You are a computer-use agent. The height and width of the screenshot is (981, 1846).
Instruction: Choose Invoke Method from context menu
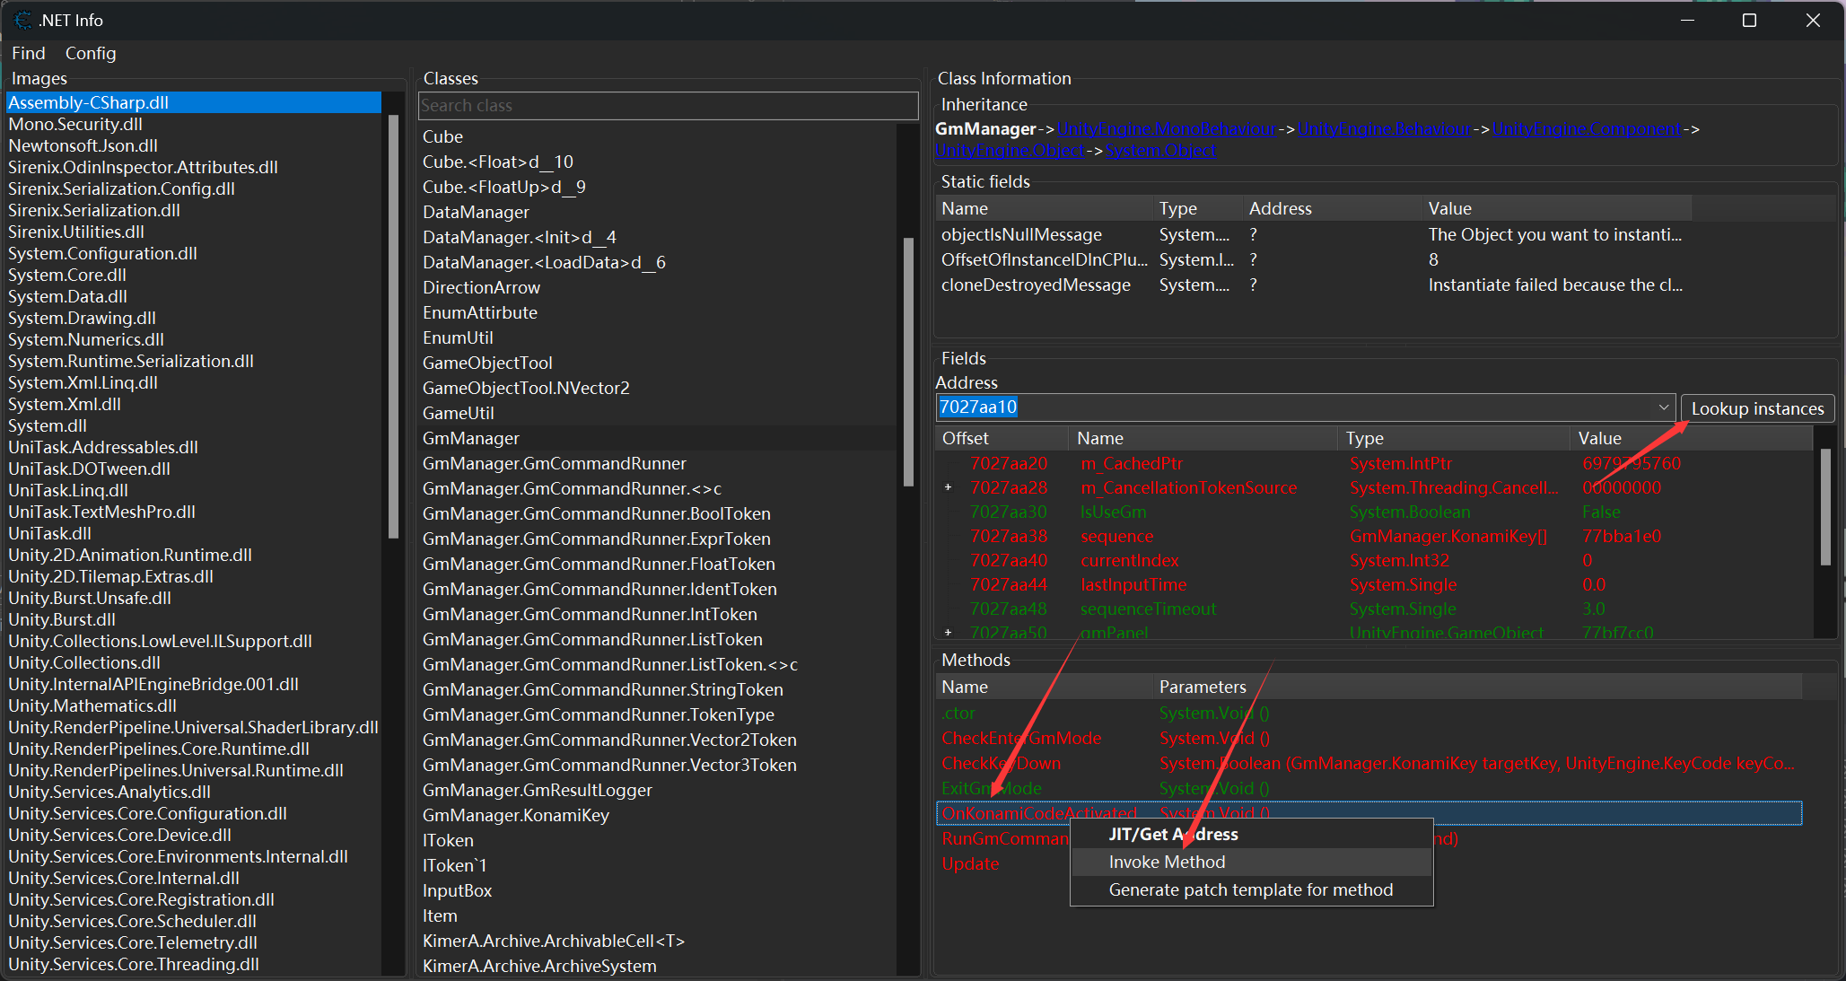(1251, 862)
